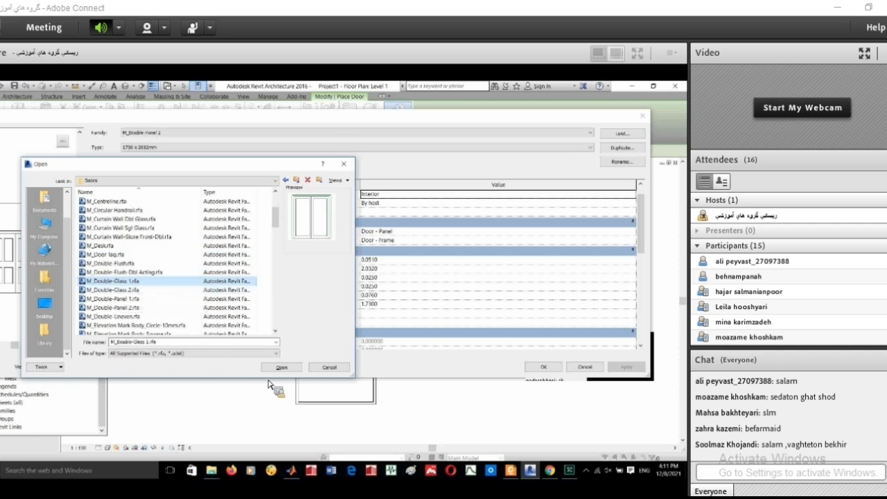
Task: Toggle full screen for the Share pod
Action: pos(638,53)
